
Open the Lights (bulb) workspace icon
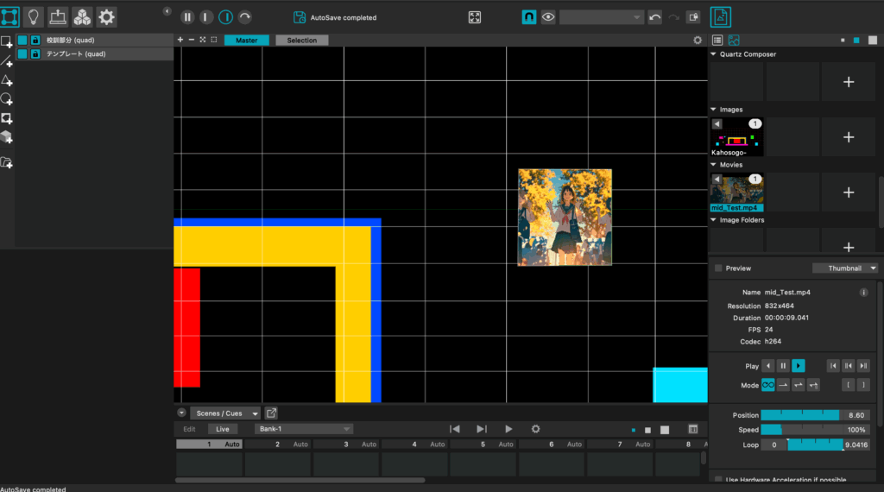pyautogui.click(x=34, y=16)
